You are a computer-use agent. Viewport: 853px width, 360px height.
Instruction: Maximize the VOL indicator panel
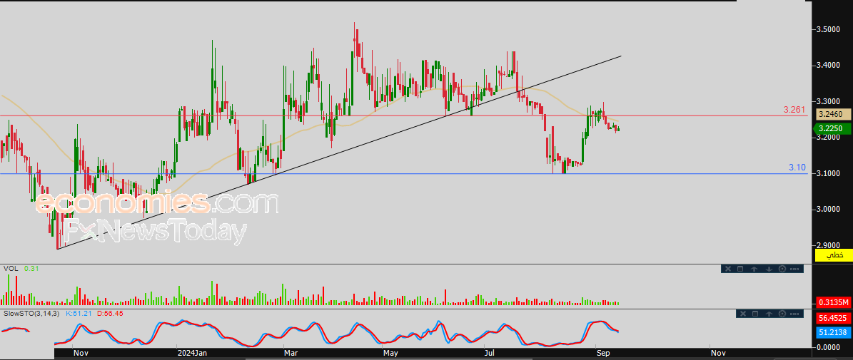(740, 269)
